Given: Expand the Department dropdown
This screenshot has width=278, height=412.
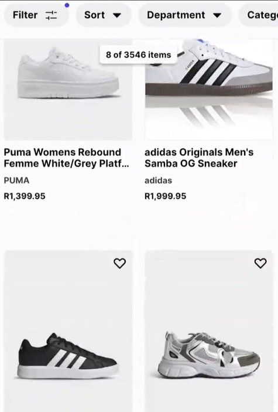Looking at the screenshot, I should pos(185,15).
